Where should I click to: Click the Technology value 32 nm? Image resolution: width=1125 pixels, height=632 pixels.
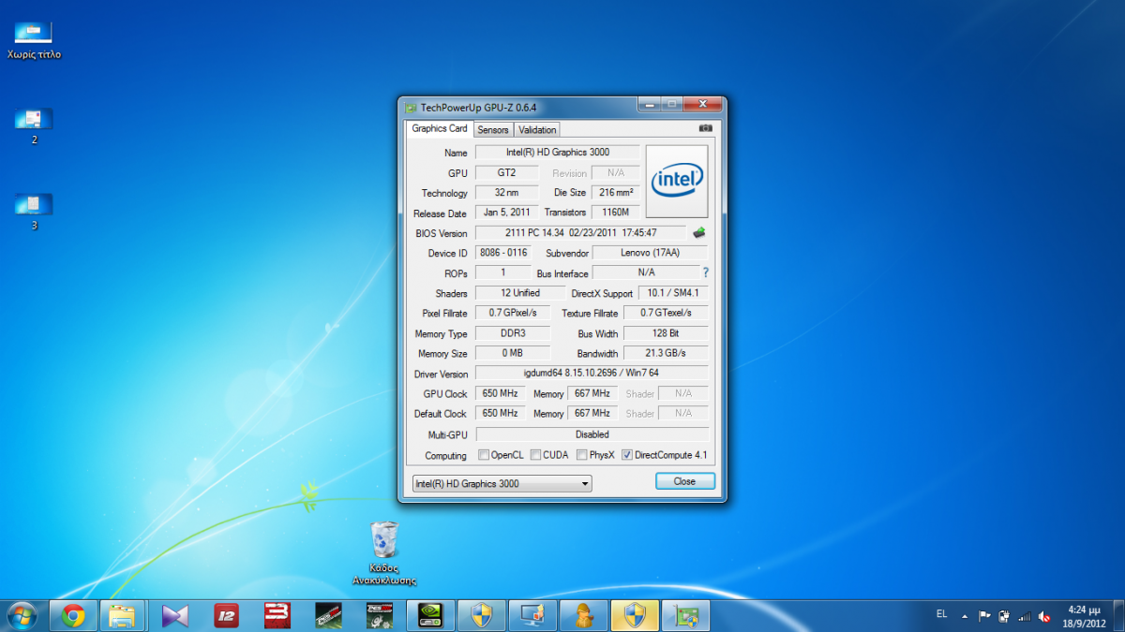tap(508, 192)
